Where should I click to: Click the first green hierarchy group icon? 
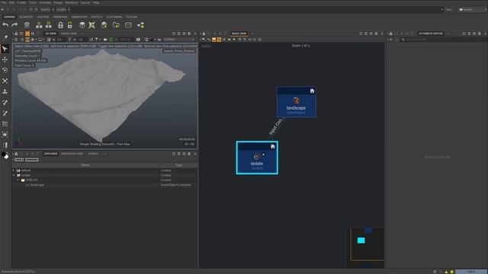pyautogui.click(x=39, y=25)
